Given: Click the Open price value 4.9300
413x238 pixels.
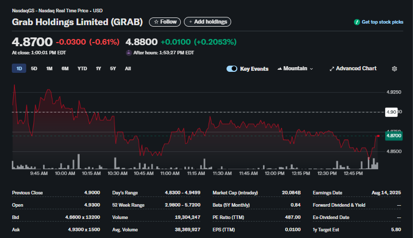Looking at the screenshot, I should point(92,205).
